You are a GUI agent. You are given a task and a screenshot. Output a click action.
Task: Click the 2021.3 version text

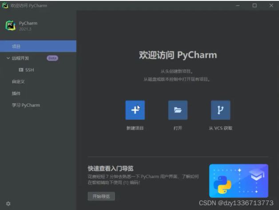tap(25, 29)
